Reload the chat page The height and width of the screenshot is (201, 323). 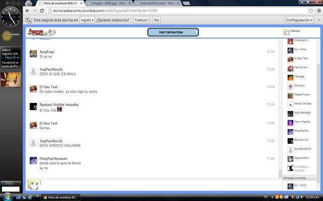coord(42,11)
